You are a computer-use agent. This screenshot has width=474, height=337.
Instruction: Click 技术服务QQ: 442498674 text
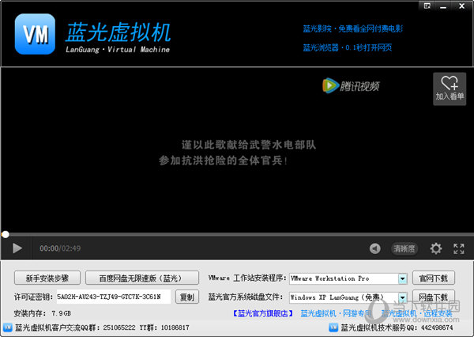397,328
